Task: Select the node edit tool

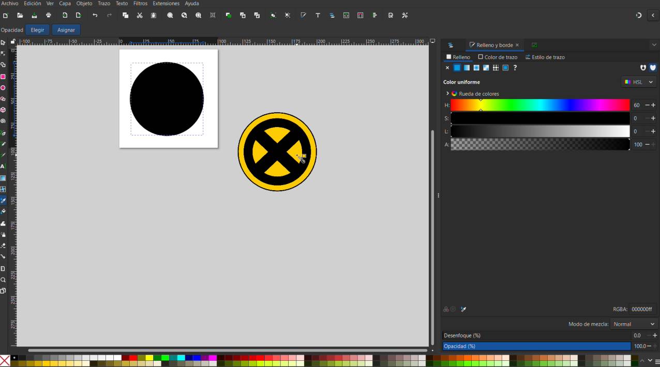Action: [3, 54]
